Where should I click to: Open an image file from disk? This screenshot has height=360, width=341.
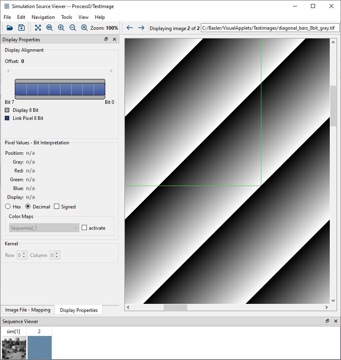tap(10, 28)
